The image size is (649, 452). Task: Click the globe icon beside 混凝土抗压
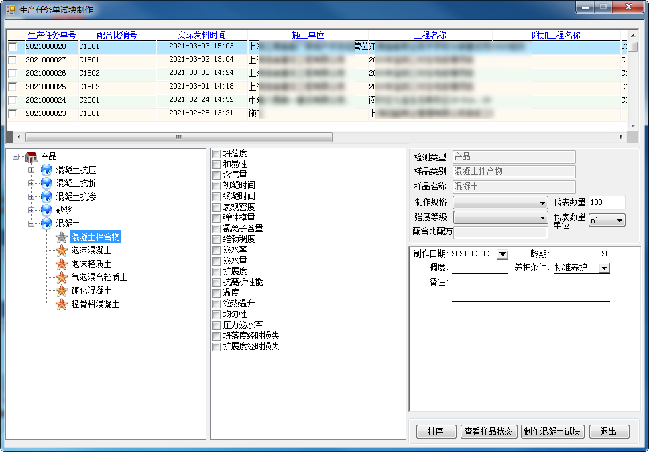click(46, 170)
